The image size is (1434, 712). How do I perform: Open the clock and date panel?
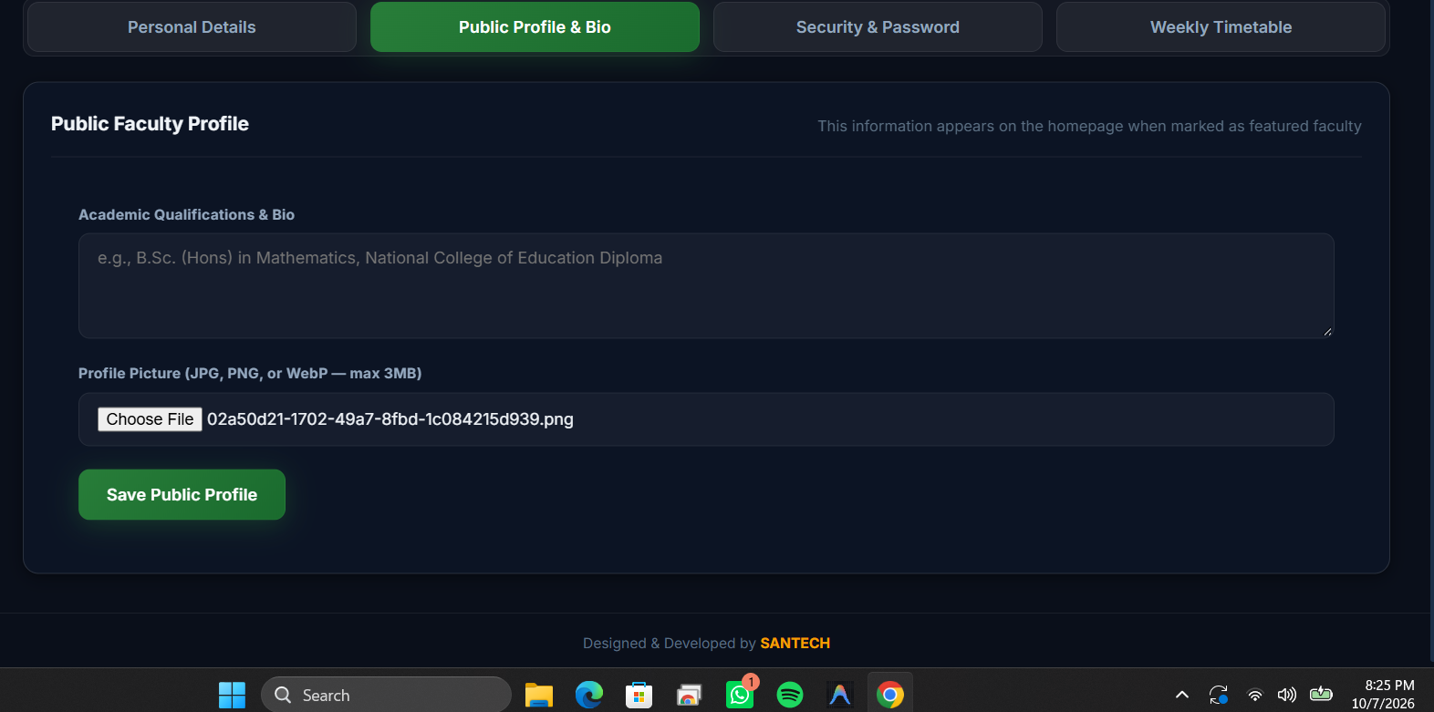pyautogui.click(x=1383, y=695)
